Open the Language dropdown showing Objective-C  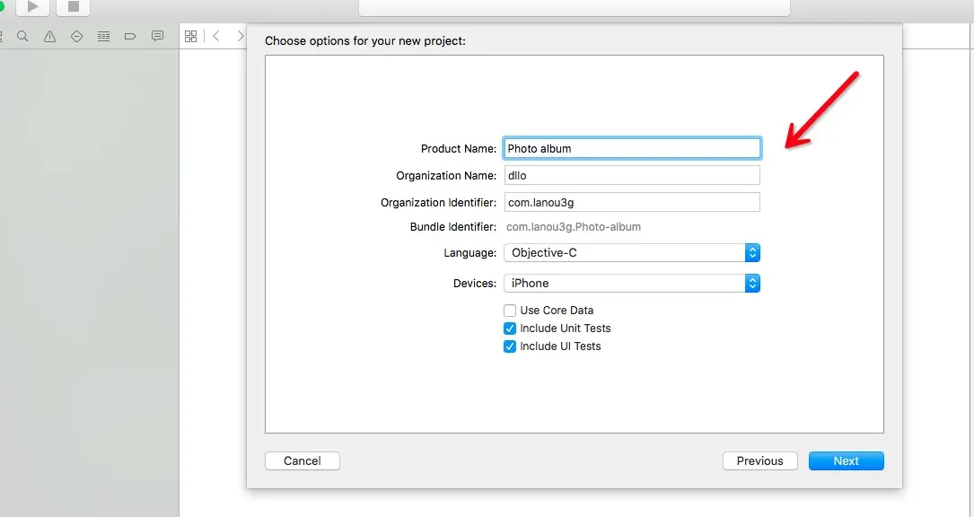[632, 253]
